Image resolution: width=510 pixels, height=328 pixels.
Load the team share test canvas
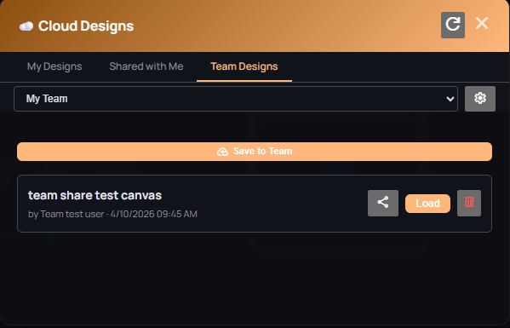[427, 204]
